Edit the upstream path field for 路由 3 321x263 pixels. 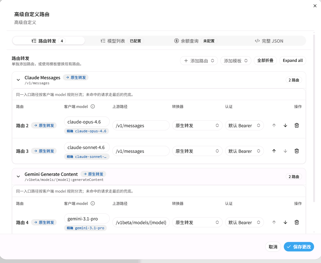141,151
